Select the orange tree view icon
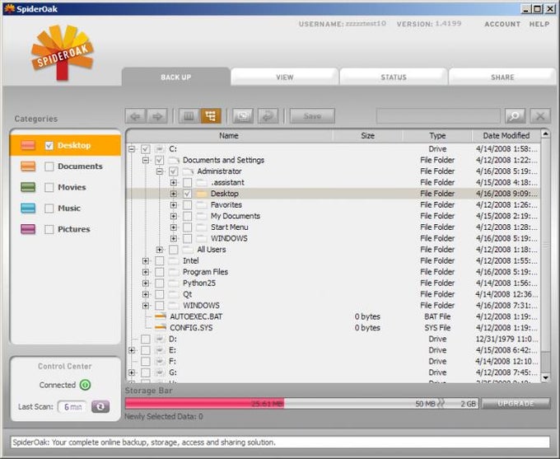The image size is (560, 459). tap(211, 116)
